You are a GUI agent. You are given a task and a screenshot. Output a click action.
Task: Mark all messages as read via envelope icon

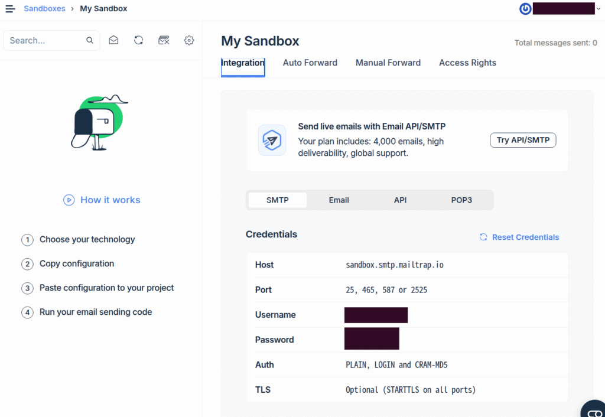(x=113, y=40)
